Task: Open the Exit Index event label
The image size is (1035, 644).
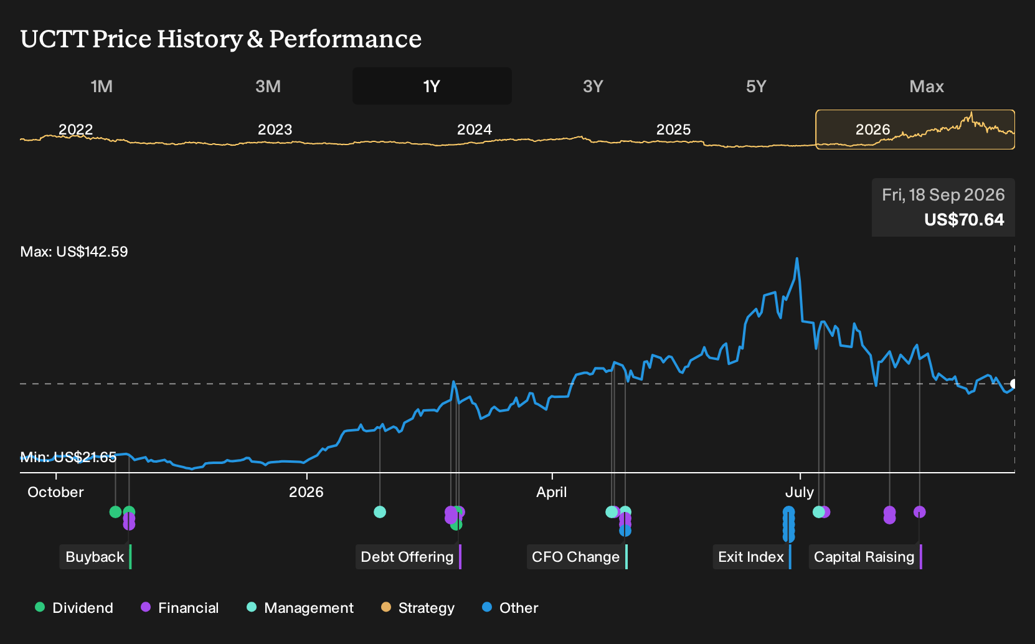Action: (x=752, y=557)
